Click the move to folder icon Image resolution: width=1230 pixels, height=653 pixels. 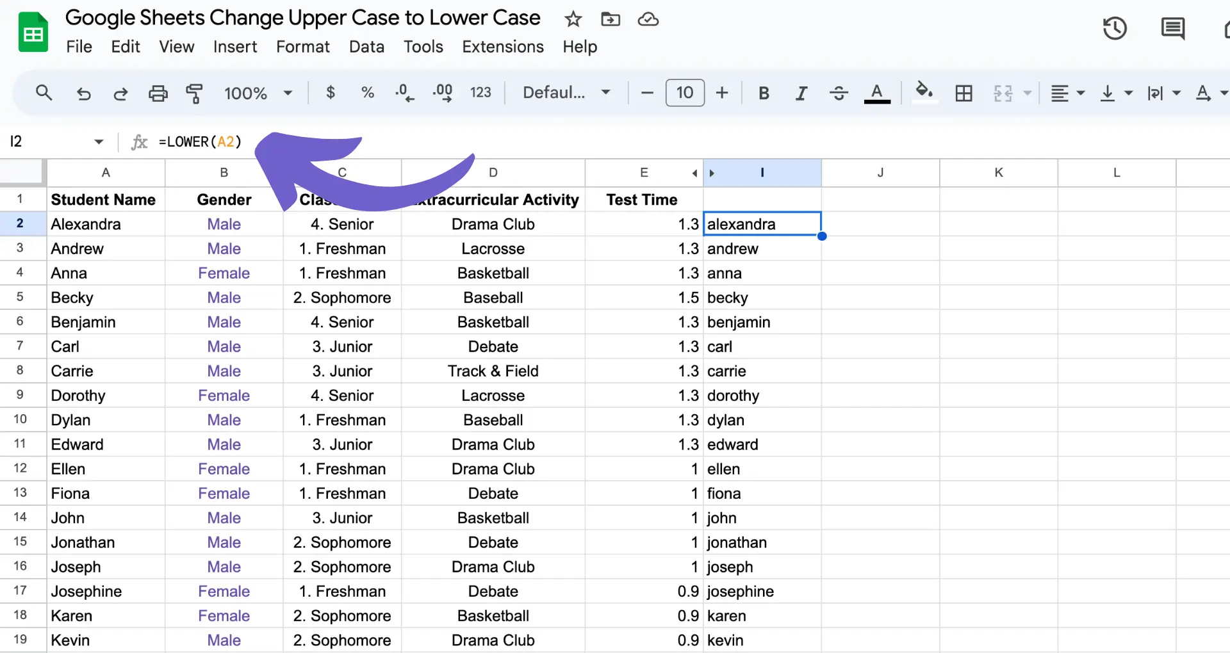[x=611, y=19]
